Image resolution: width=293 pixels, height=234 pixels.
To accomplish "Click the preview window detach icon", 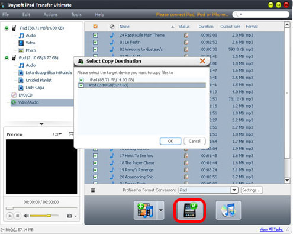I will pos(71,134).
